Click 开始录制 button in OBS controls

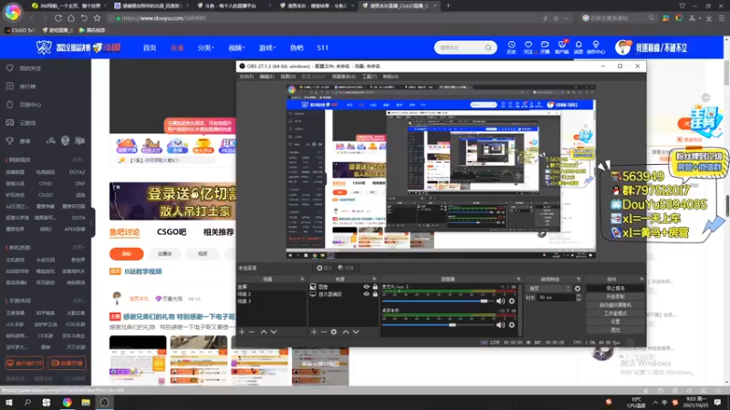tap(615, 297)
